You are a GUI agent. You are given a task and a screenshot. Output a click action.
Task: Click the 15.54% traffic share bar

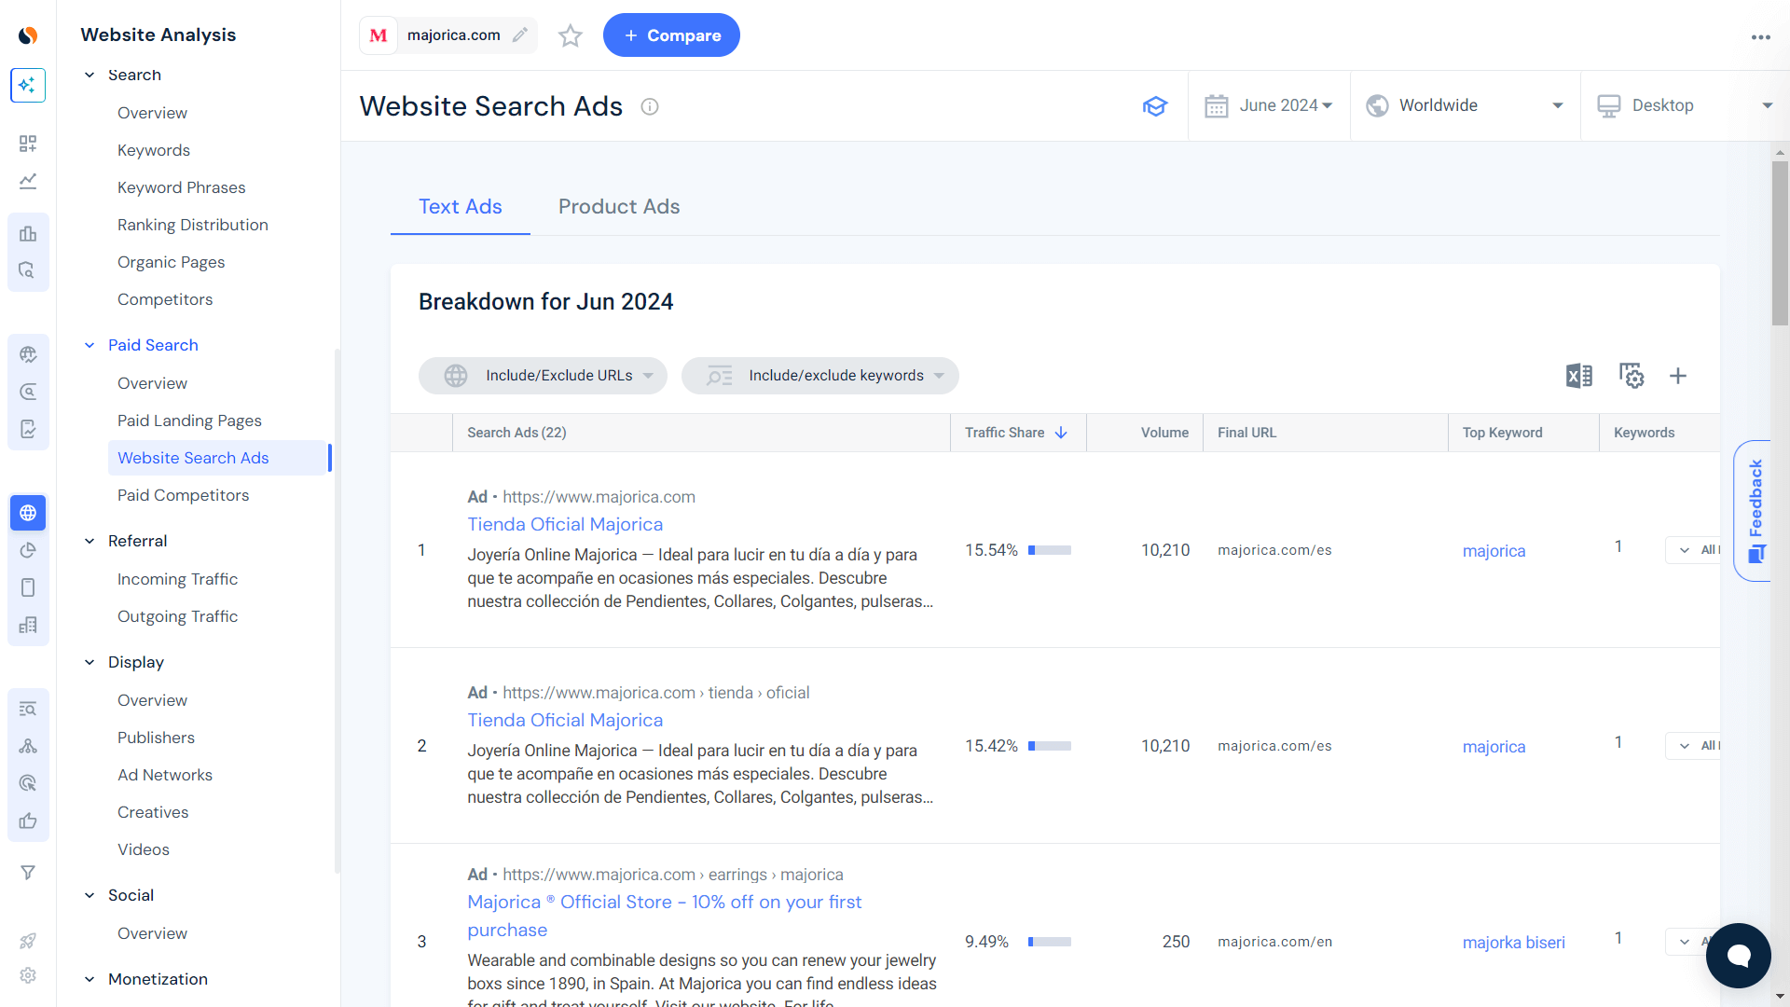click(x=1050, y=550)
